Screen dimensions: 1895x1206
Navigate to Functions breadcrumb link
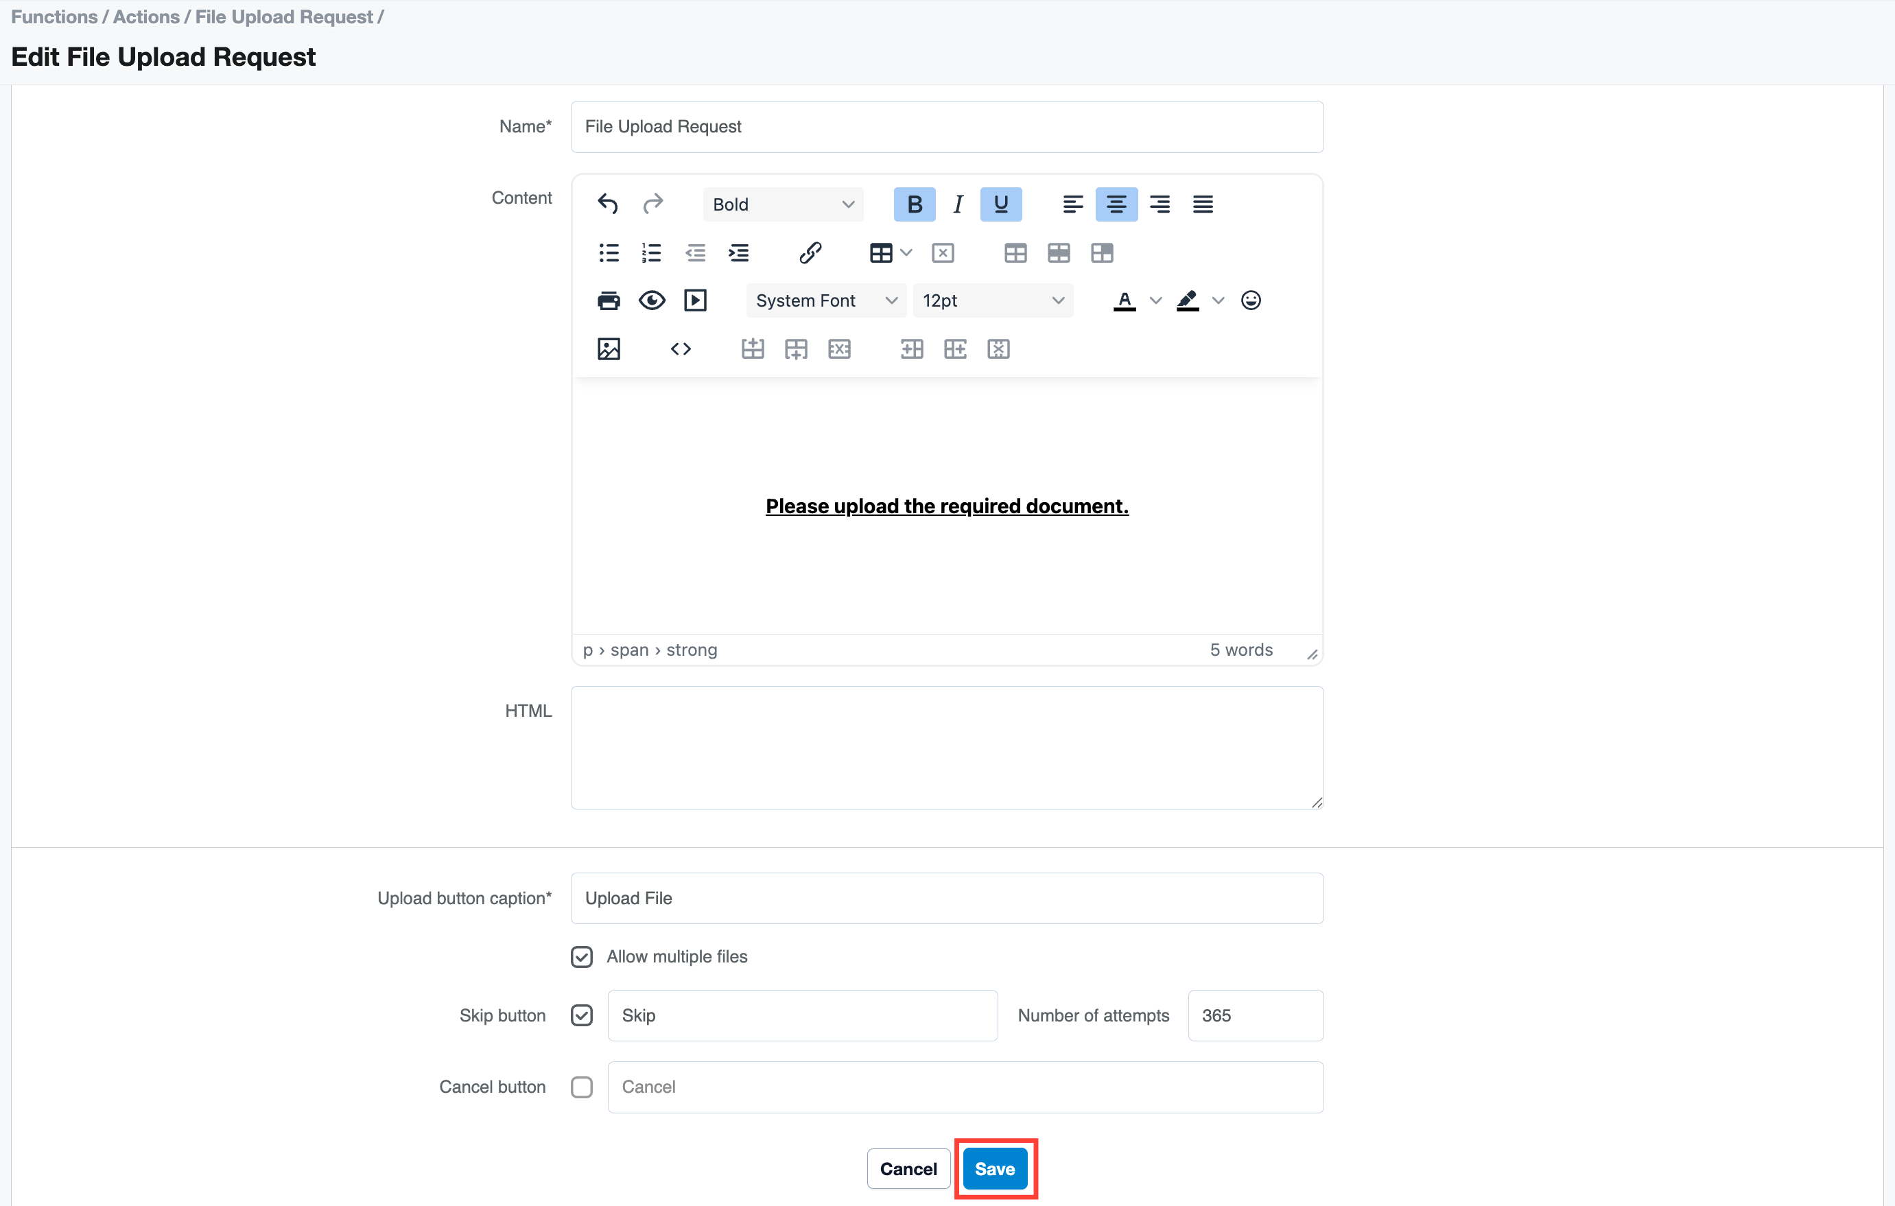coord(54,16)
